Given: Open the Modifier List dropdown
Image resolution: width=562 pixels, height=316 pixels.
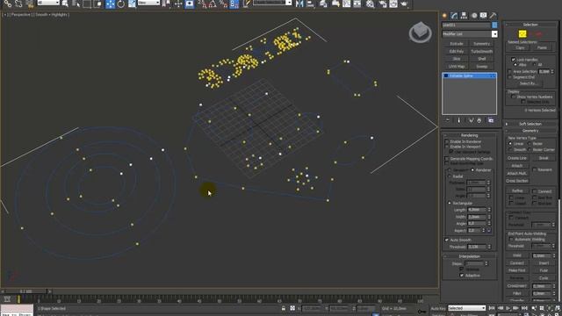Looking at the screenshot, I should tap(494, 33).
